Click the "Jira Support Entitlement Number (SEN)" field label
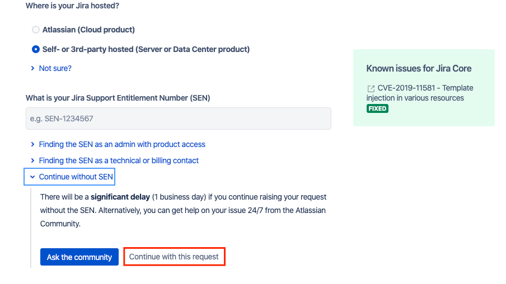 tap(118, 98)
